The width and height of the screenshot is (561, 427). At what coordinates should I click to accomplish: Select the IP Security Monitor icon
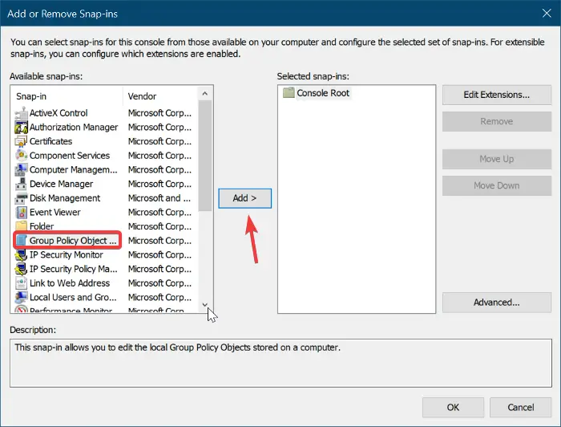21,254
